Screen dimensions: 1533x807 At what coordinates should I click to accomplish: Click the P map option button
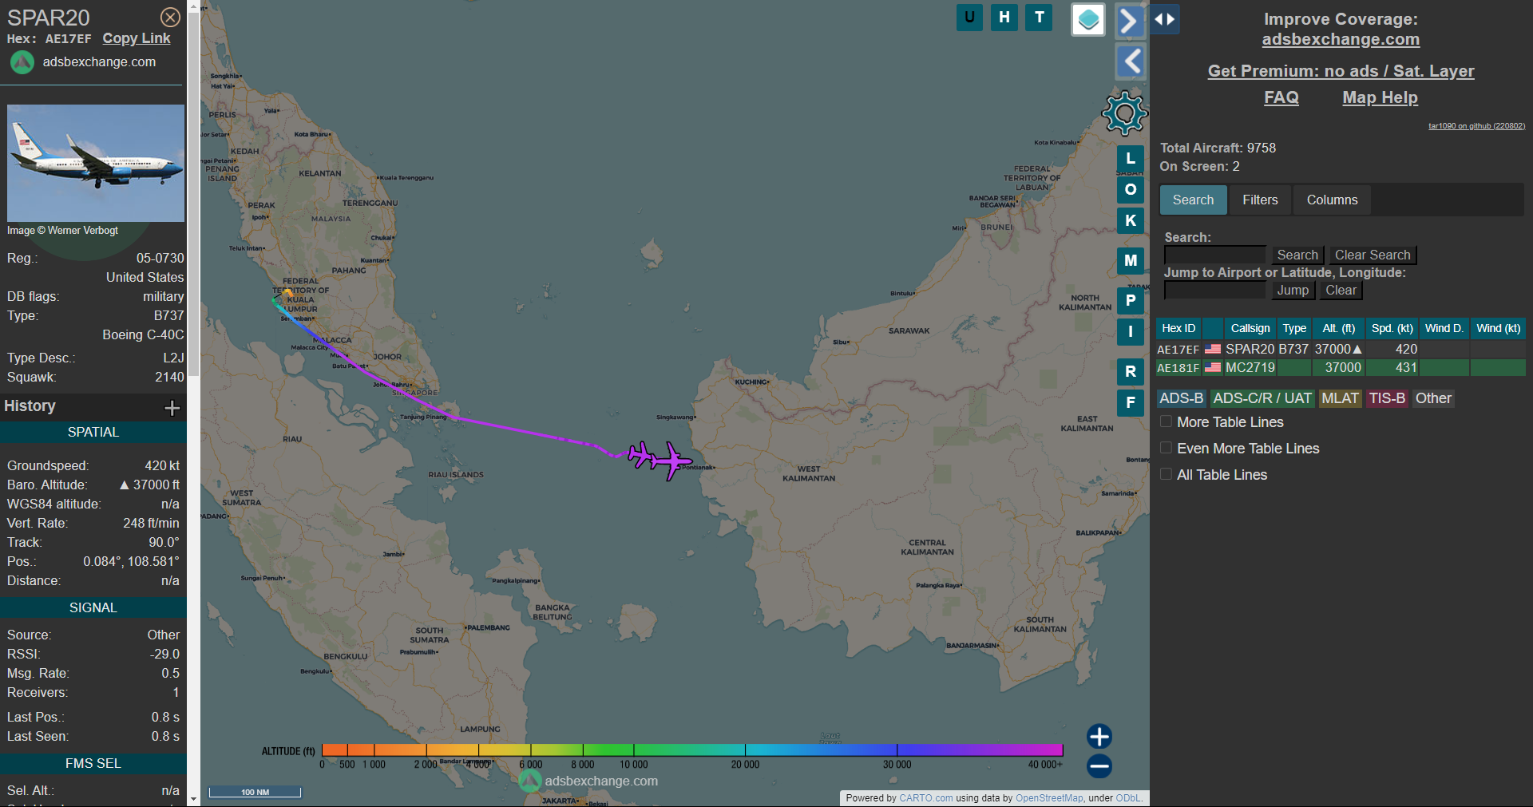[1131, 300]
